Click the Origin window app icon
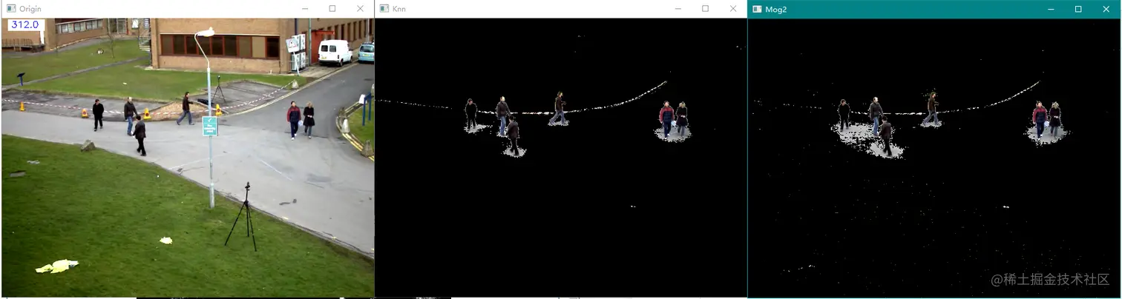Viewport: 1122px width, 299px height. [11, 9]
